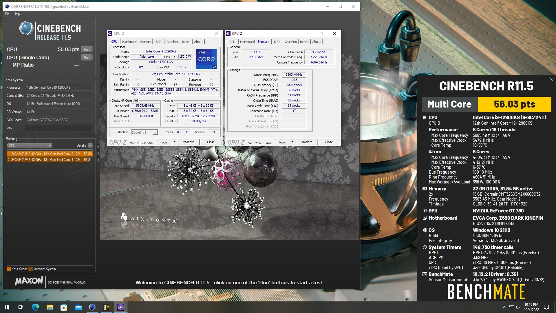Open the notification center icon

pyautogui.click(x=546, y=307)
